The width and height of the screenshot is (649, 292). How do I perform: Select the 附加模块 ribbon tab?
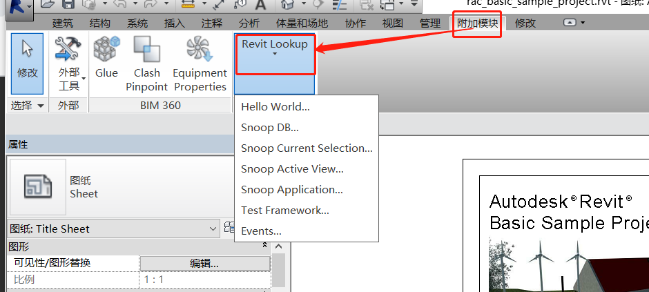pyautogui.click(x=477, y=23)
